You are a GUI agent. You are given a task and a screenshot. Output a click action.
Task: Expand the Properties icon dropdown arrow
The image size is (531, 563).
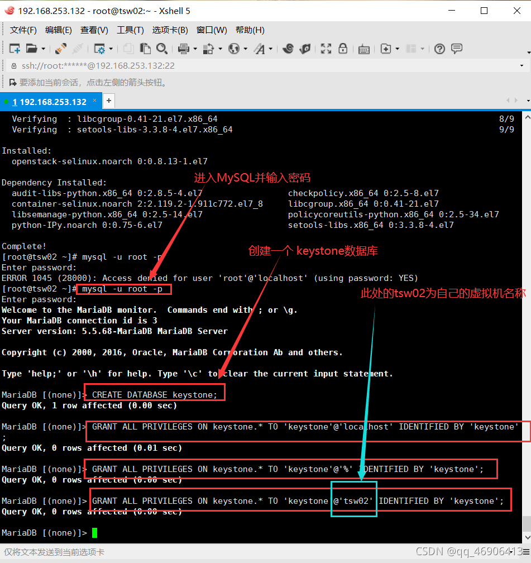pos(111,49)
